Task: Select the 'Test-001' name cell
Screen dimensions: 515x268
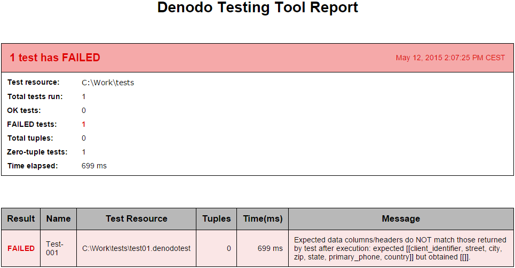Action: coord(59,248)
